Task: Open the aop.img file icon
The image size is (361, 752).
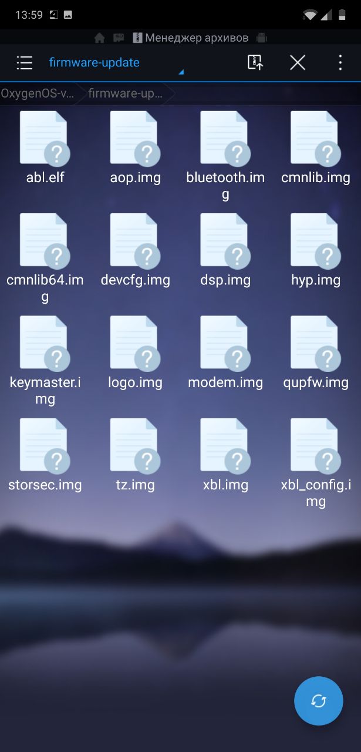Action: click(x=135, y=138)
